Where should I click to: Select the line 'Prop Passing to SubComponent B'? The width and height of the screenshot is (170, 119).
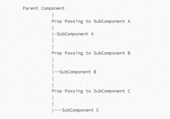(91, 53)
